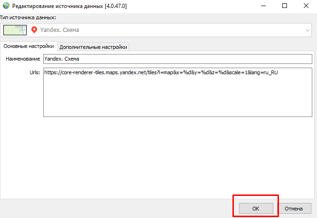Click the Urls: label

tap(35, 72)
